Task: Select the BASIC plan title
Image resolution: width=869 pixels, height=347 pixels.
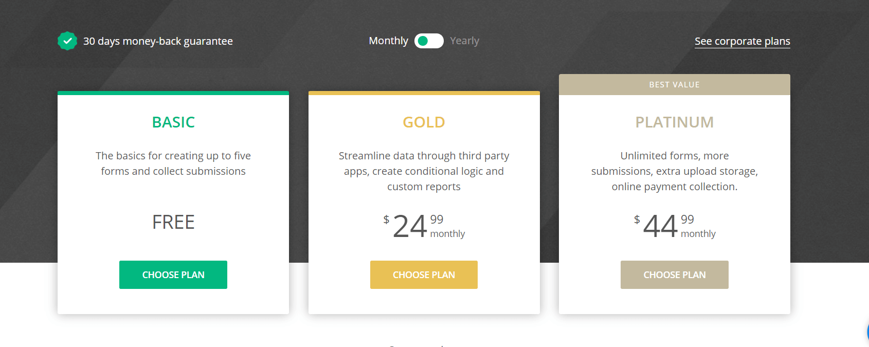Action: tap(173, 122)
